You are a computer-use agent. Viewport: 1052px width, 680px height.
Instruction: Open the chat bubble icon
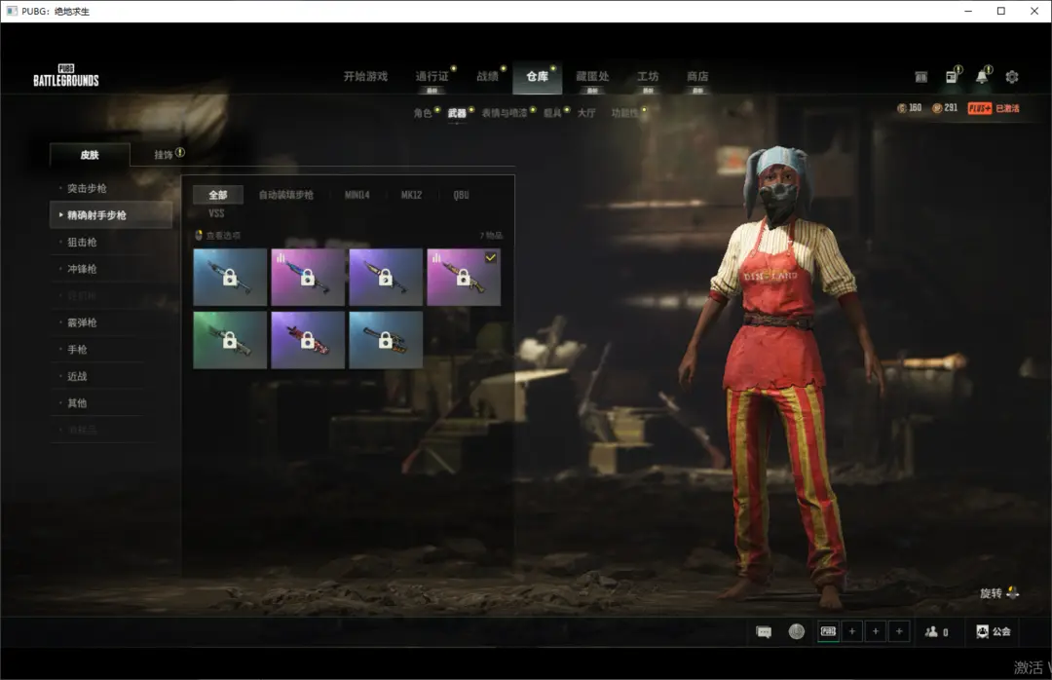coord(764,631)
